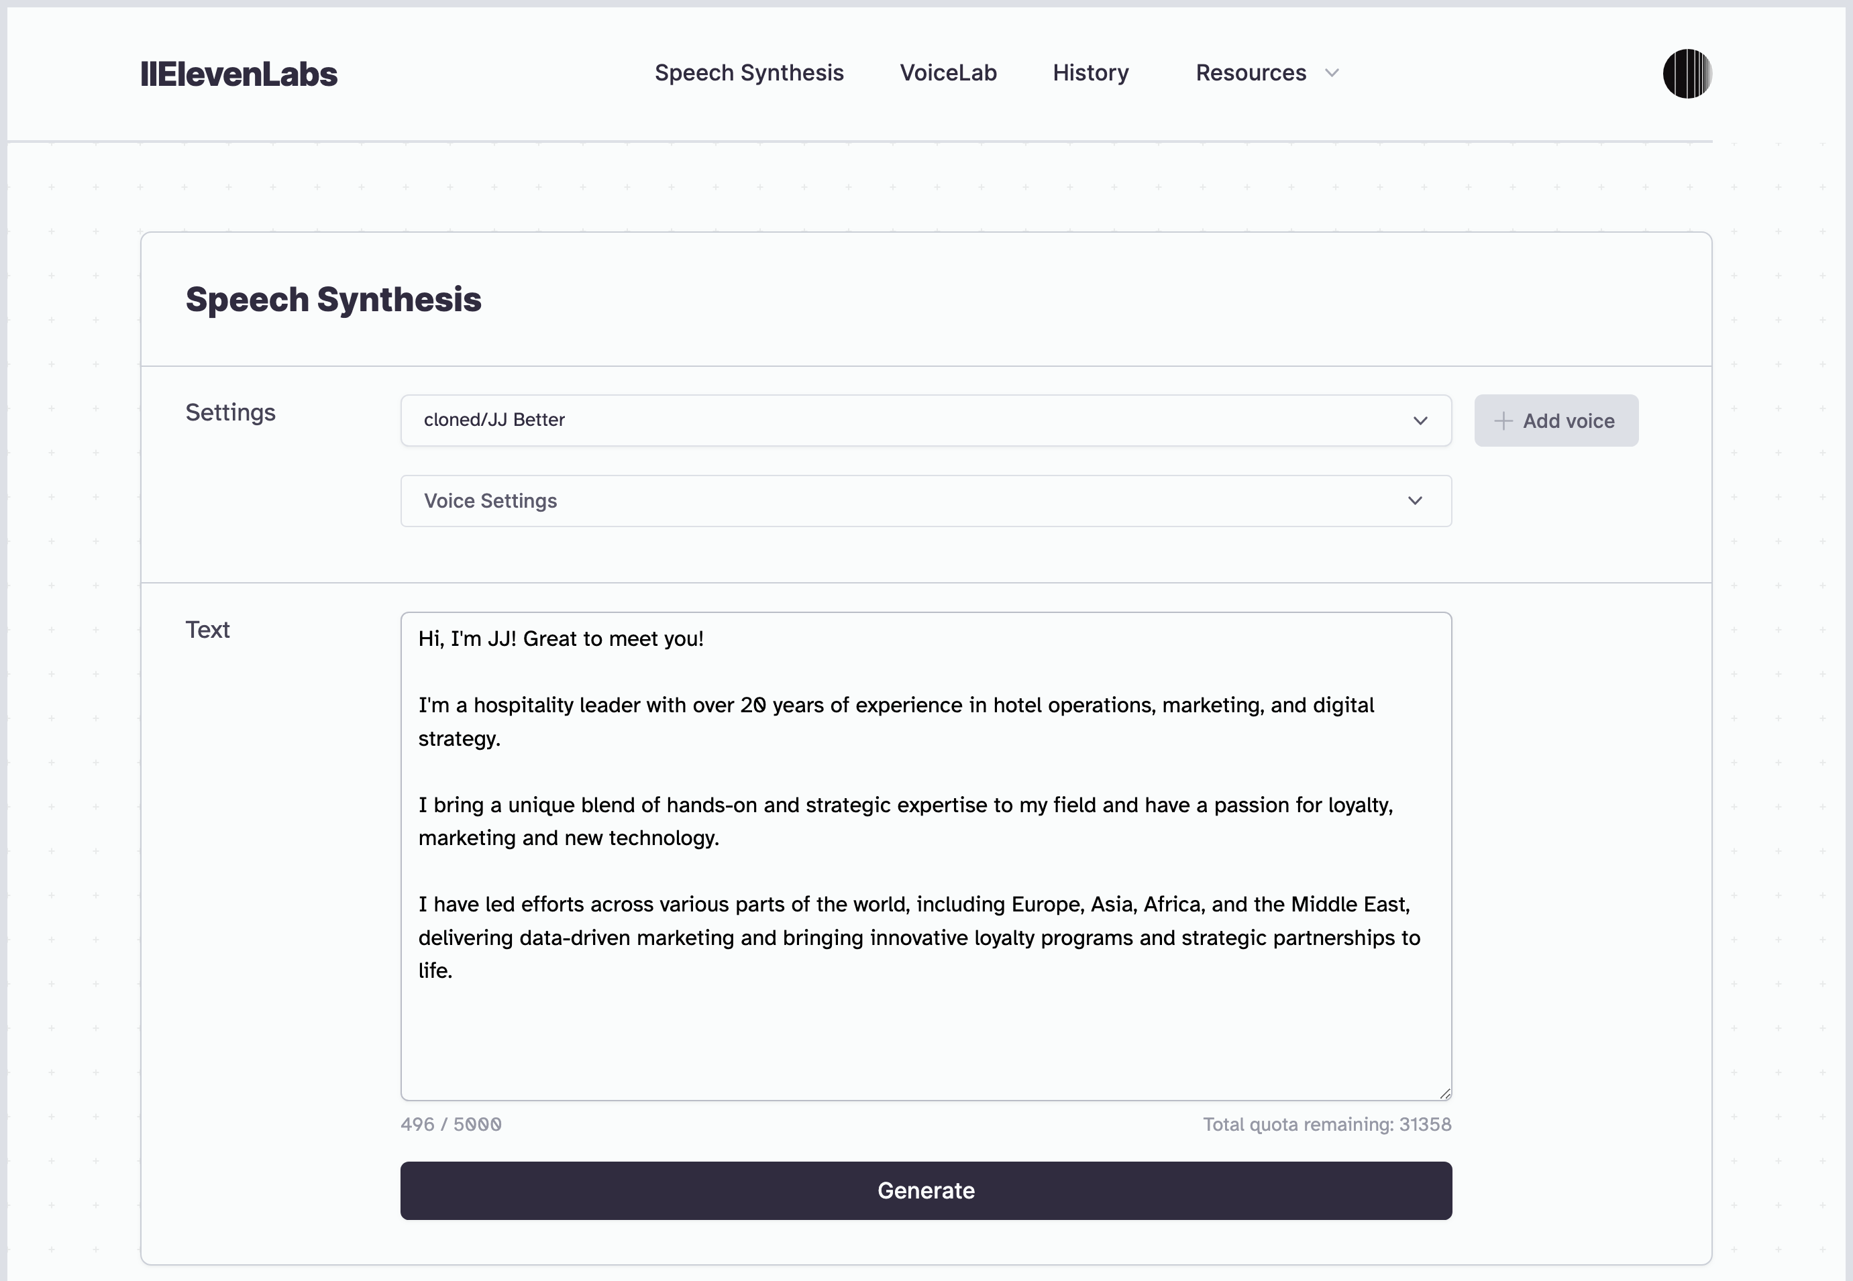Expand the Voice Settings panel
Screen dimensions: 1853x1281
coord(926,501)
